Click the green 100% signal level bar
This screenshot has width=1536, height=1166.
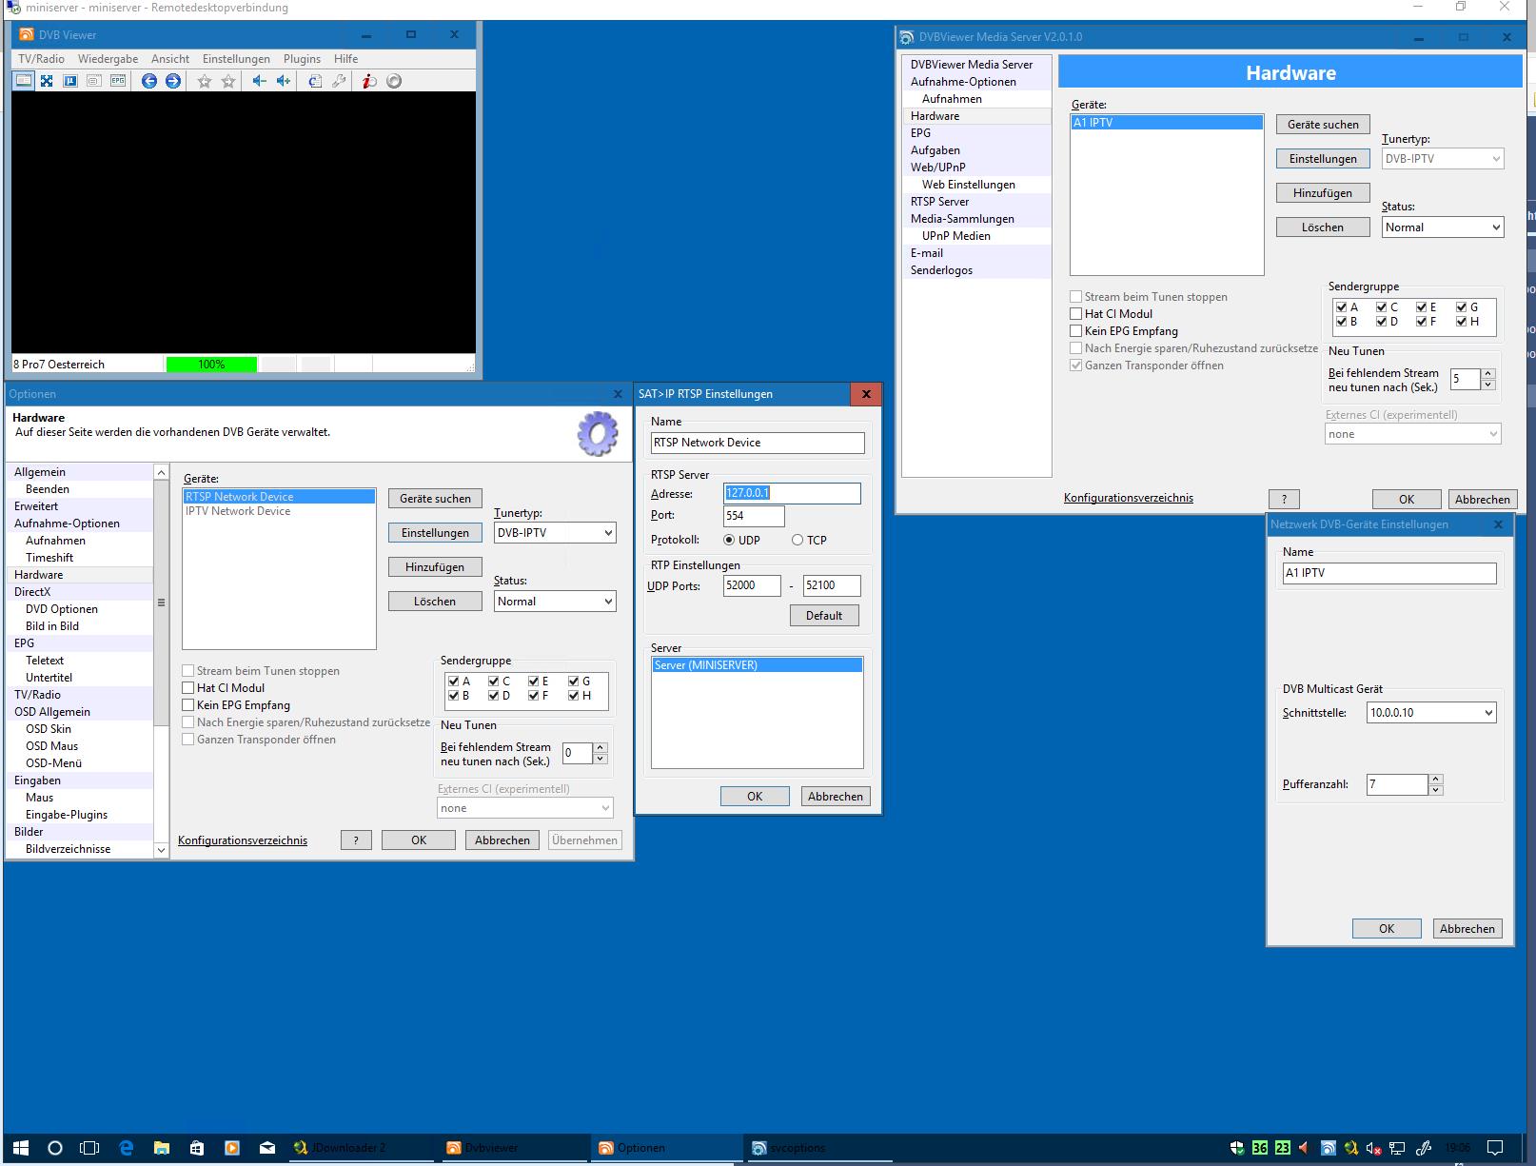click(211, 365)
